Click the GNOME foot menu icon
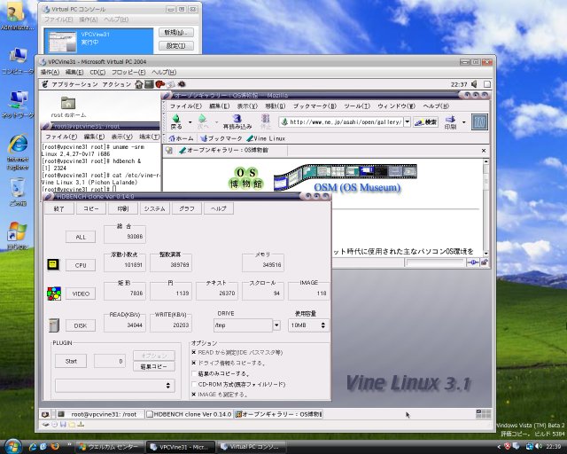 [45, 84]
